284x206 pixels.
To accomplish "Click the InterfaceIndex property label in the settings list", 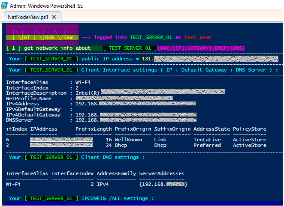I will pyautogui.click(x=27, y=88).
